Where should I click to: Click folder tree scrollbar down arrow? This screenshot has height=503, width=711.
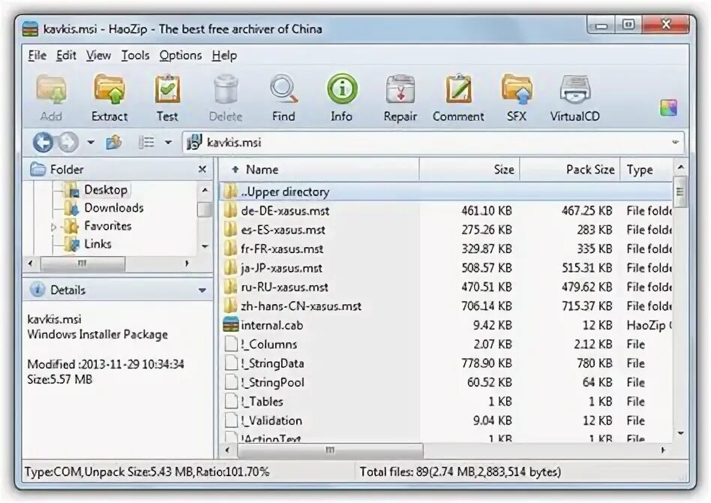(205, 246)
